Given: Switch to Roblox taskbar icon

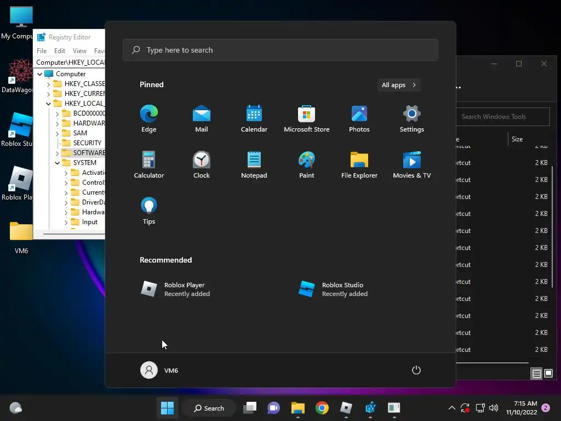Looking at the screenshot, I should coord(346,408).
